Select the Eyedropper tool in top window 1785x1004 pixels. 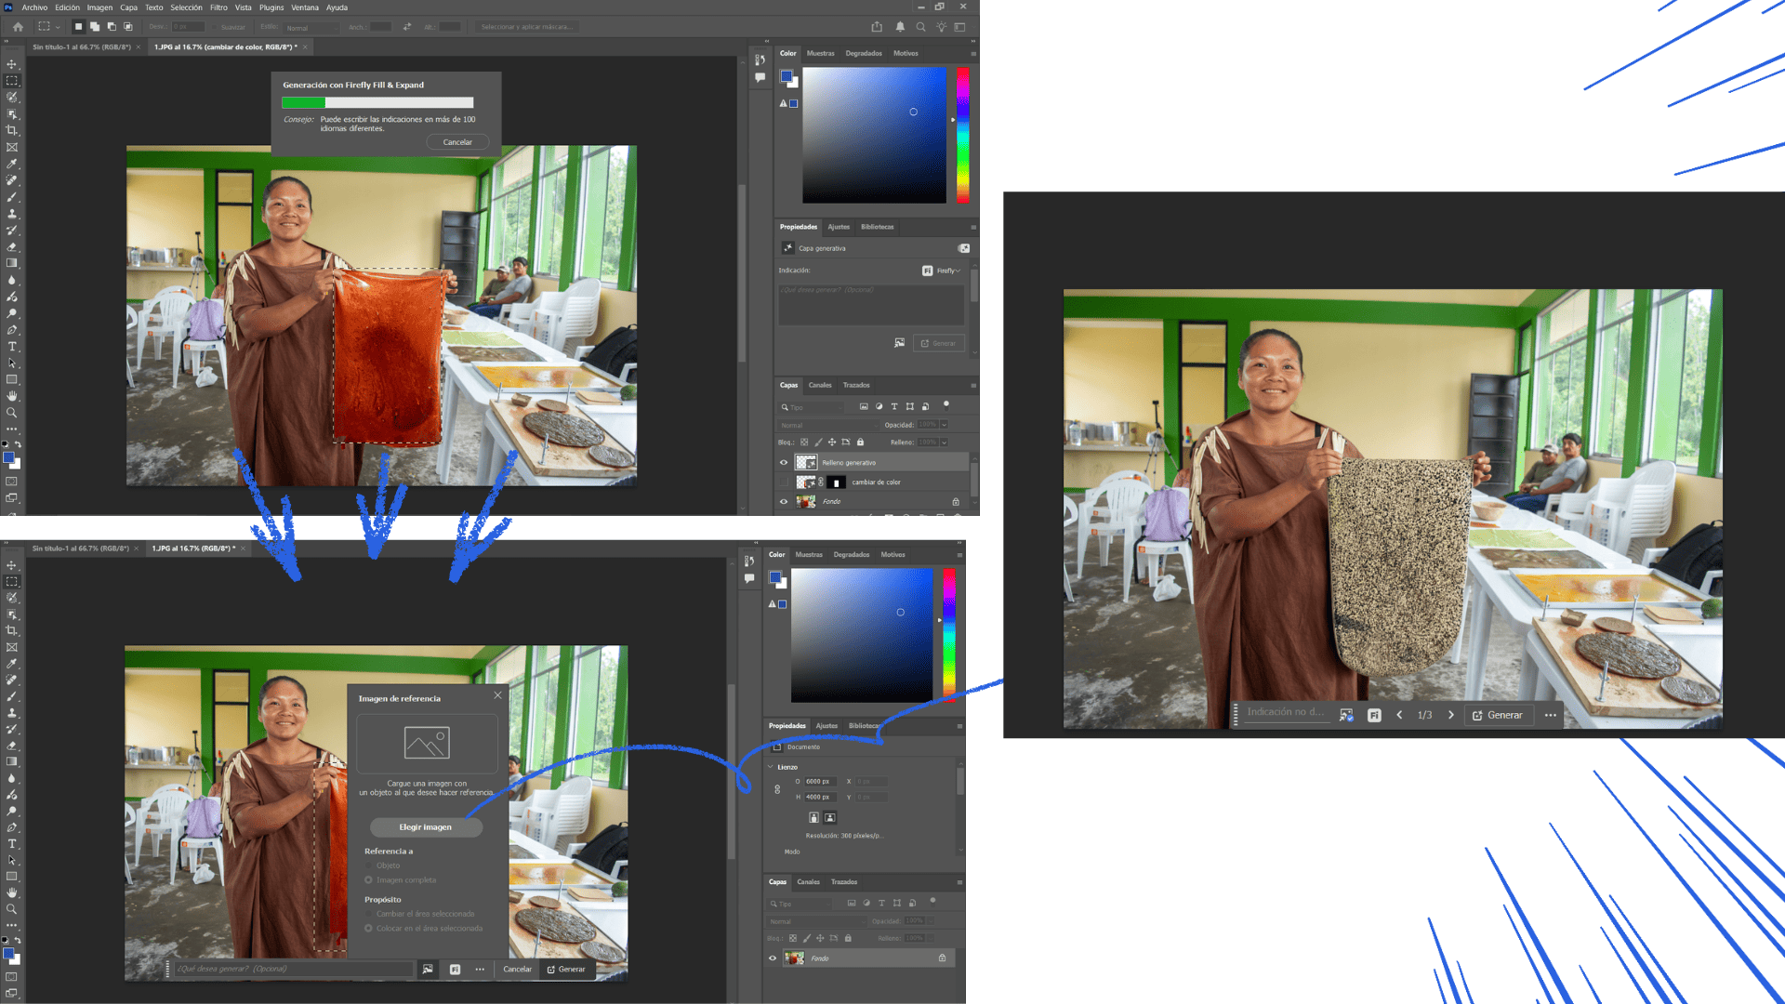(12, 164)
